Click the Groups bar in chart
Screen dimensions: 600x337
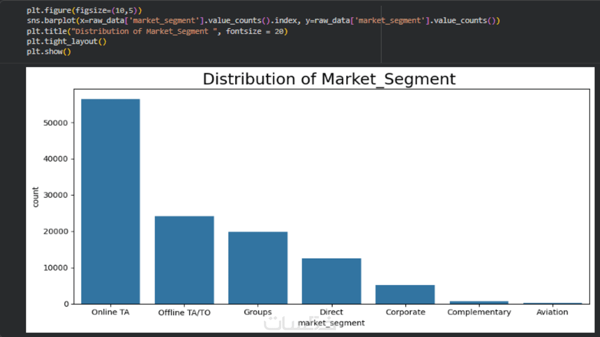click(258, 268)
